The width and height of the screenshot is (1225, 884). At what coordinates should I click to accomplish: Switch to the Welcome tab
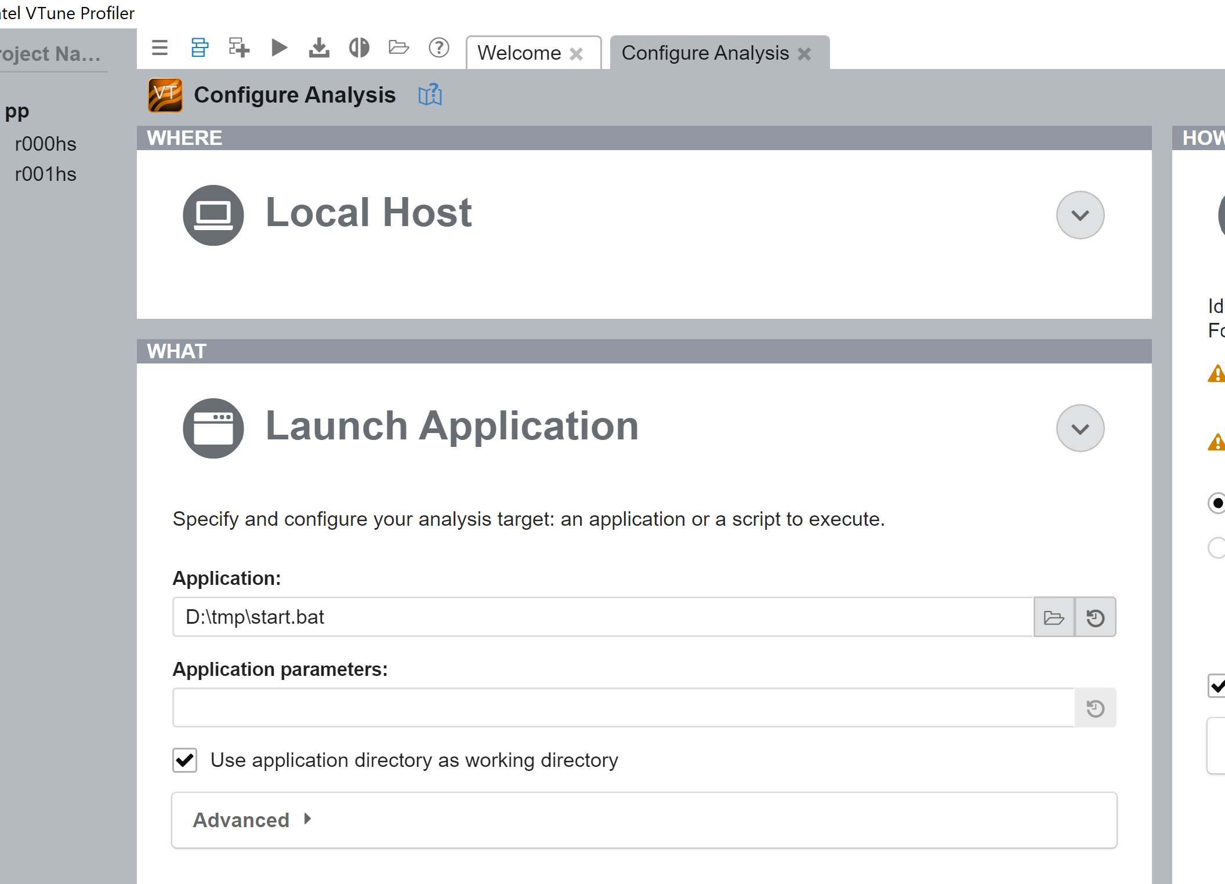click(519, 53)
